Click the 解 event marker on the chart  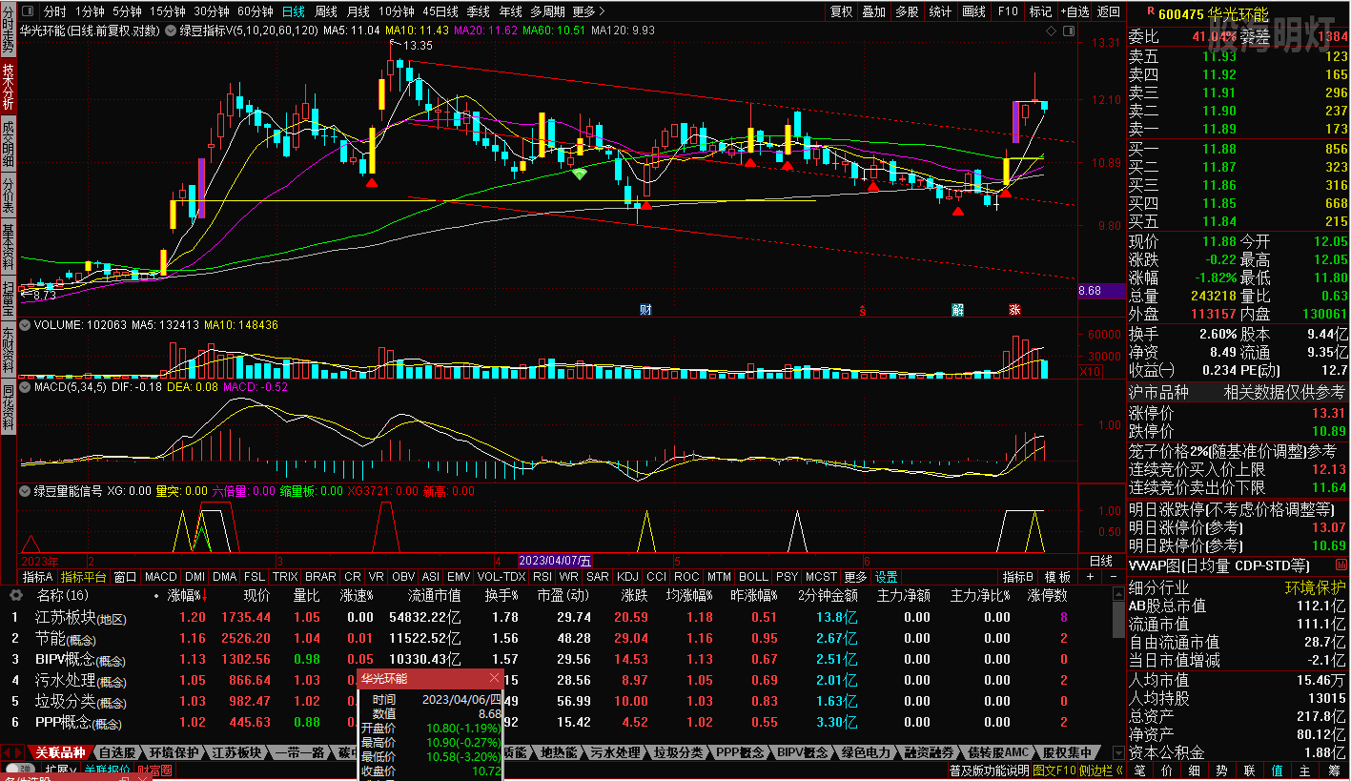click(x=957, y=309)
